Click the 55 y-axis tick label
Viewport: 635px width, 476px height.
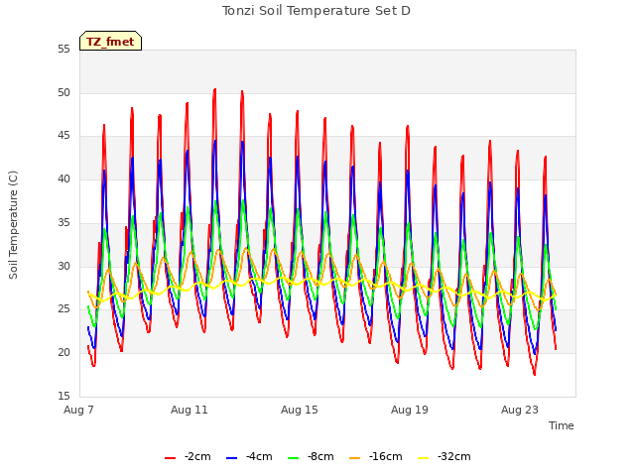[63, 50]
